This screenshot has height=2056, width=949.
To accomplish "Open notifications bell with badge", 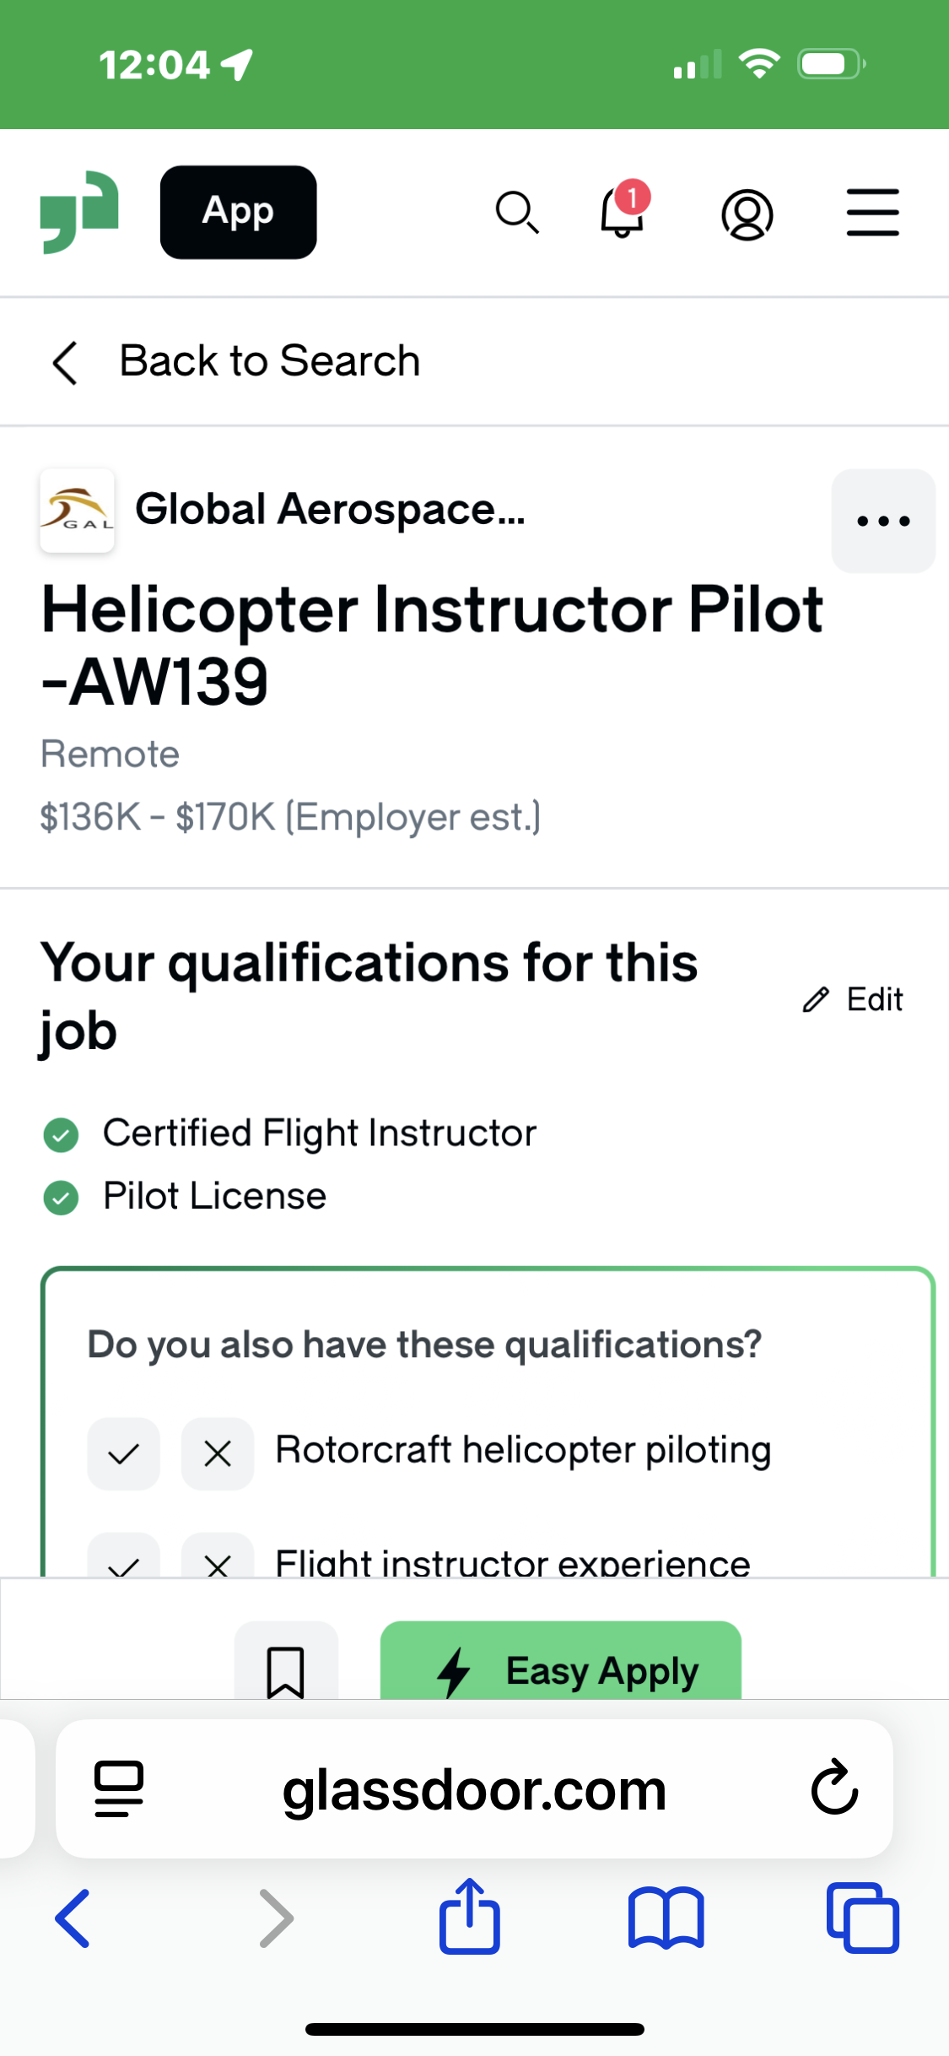I will click(x=623, y=210).
